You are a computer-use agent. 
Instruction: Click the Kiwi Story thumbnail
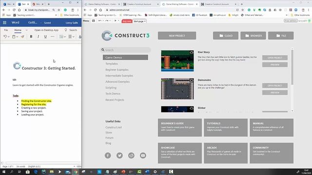[x=177, y=61]
